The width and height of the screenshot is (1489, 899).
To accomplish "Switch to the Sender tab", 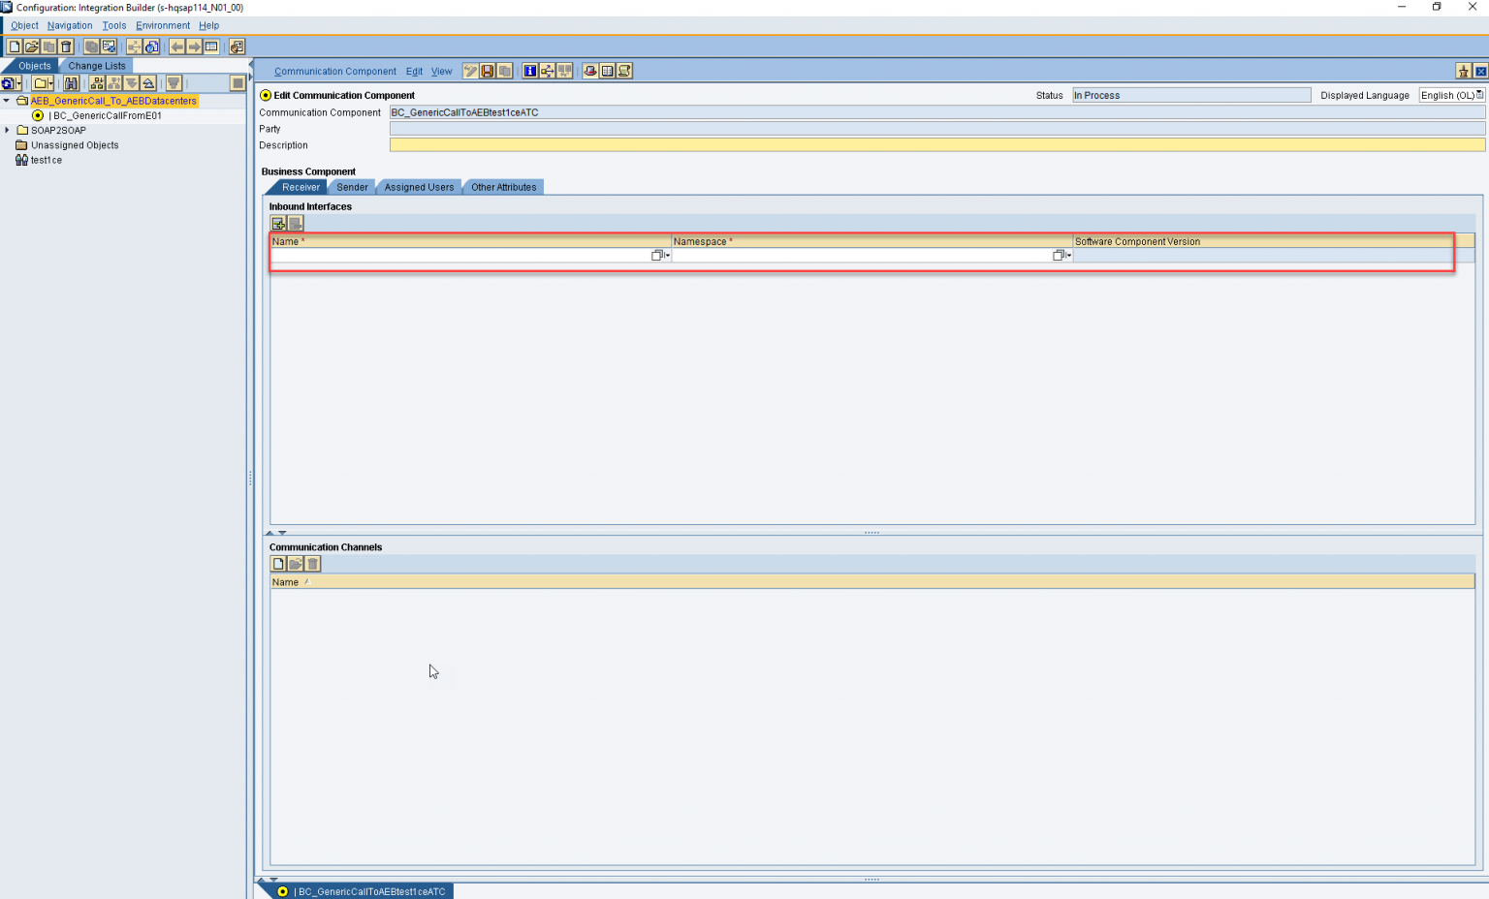I will pos(352,186).
